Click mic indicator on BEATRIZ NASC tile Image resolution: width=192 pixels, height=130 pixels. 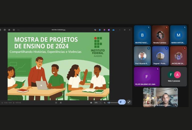click(x=149, y=27)
